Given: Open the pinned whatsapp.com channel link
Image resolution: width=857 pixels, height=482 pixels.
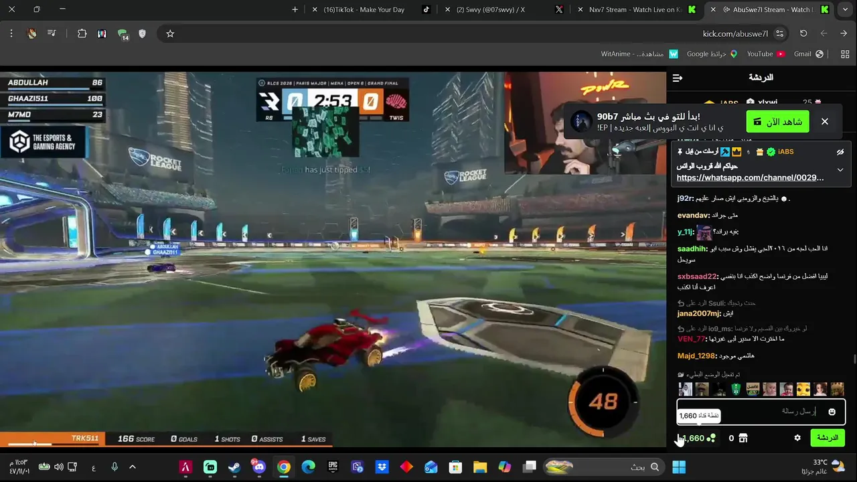Looking at the screenshot, I should (x=750, y=178).
